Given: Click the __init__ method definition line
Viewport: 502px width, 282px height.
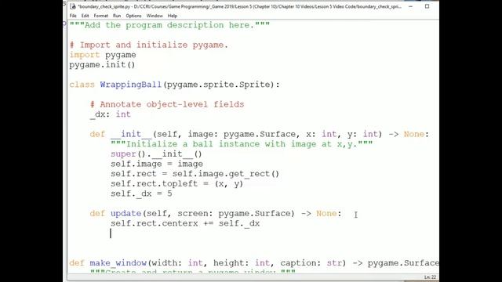Looking at the screenshot, I should (260, 134).
